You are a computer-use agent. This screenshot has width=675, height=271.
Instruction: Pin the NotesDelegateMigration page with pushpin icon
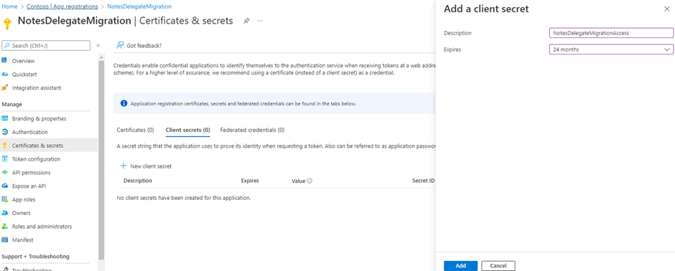pyautogui.click(x=246, y=21)
